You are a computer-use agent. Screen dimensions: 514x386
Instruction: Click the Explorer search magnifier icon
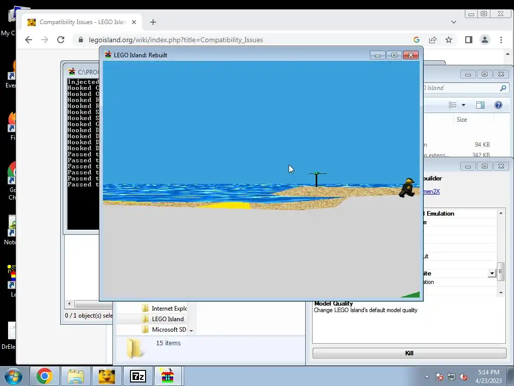point(503,87)
